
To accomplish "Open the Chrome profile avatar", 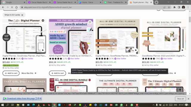I will tap(183, 7).
